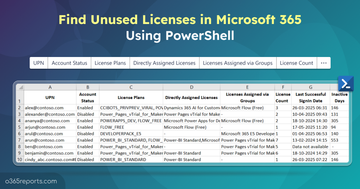Click the 10-04-2025 09:43 sign-in date cell
This screenshot has height=189, width=360.
click(311, 114)
